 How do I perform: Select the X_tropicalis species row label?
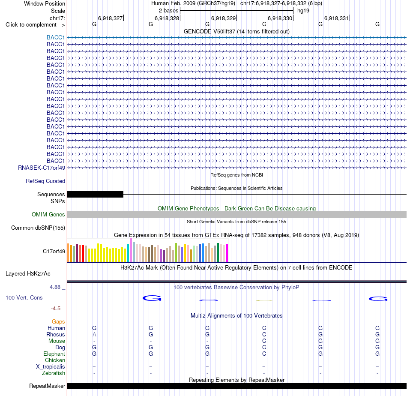(x=51, y=367)
